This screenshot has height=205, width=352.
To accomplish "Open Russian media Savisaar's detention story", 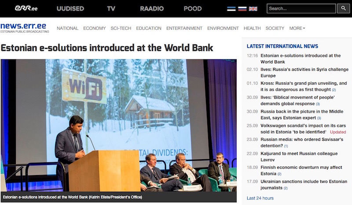I will 302,143.
